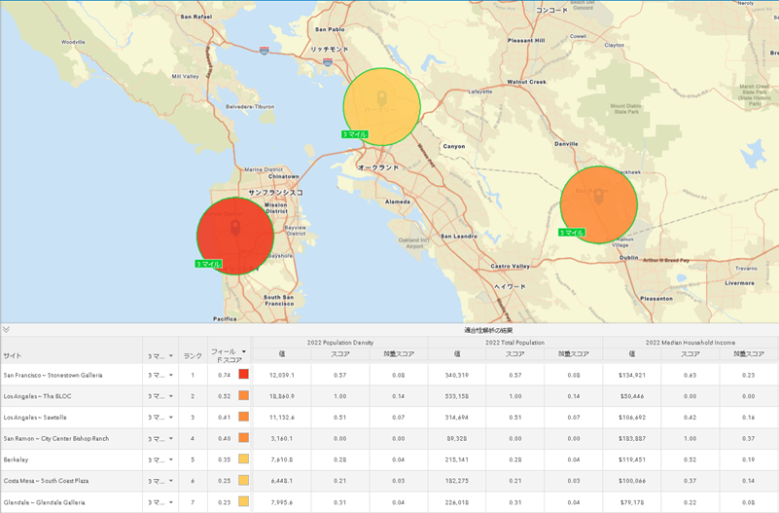This screenshot has height=513, width=779.
Task: Collapse the results panel with double-chevron icon
Action: click(7, 331)
